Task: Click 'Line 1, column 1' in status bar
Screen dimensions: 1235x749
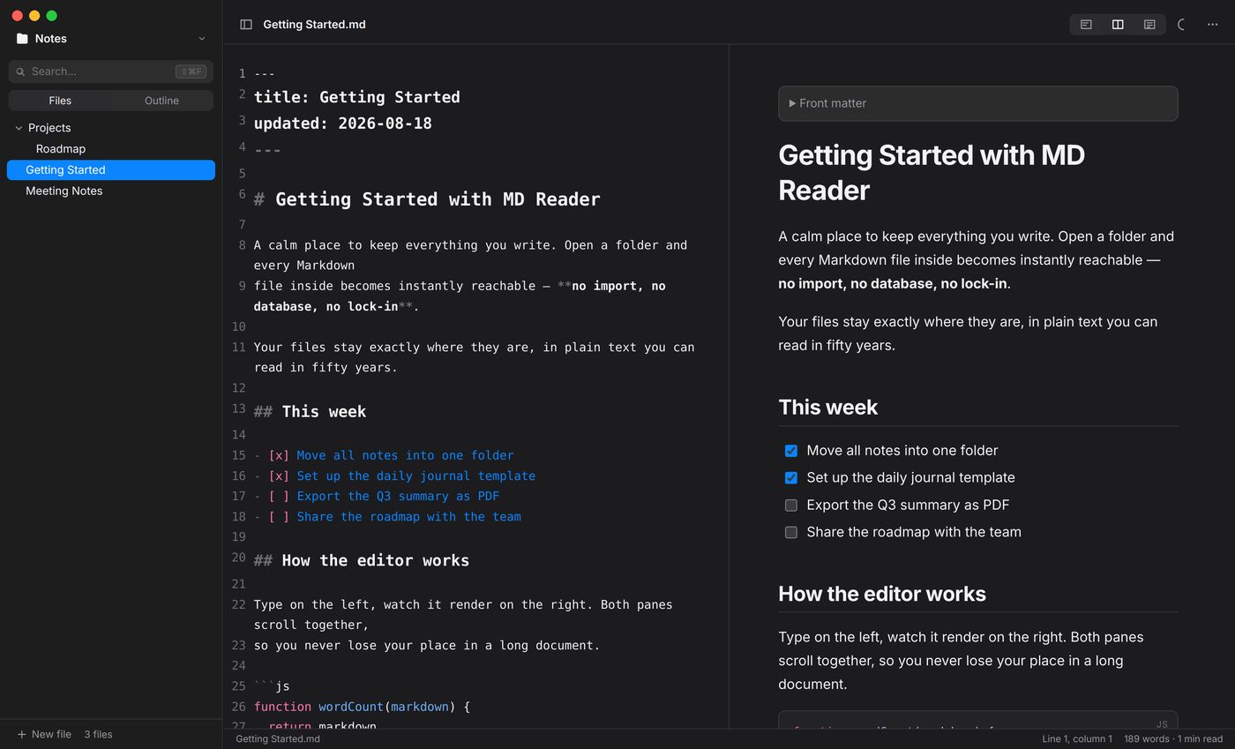Action: (1077, 739)
